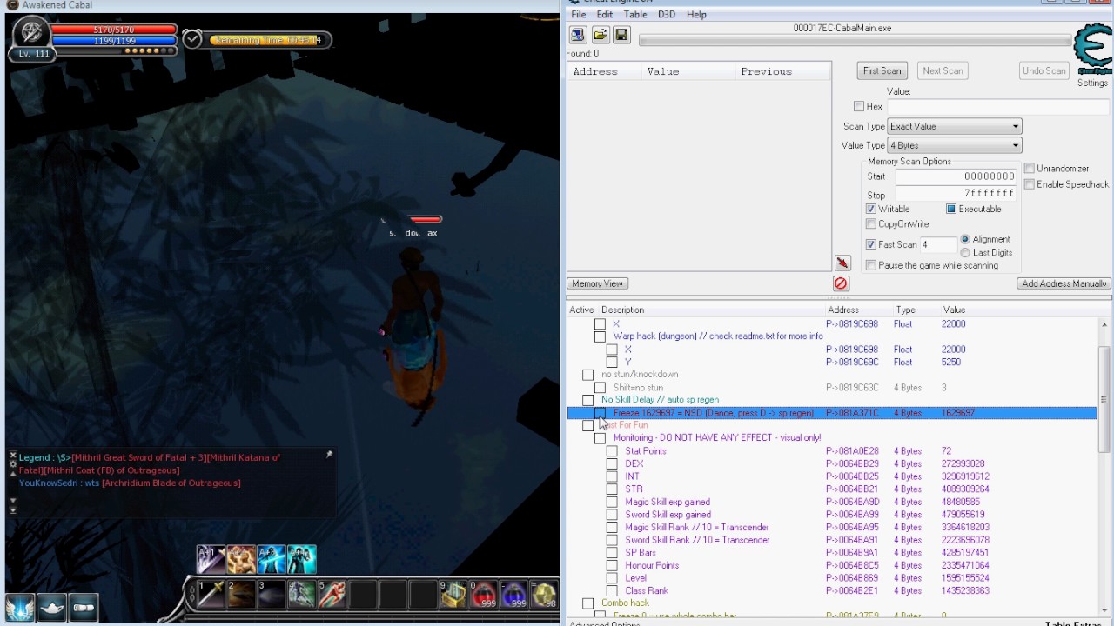Check Enable Speedhack

[1030, 184]
